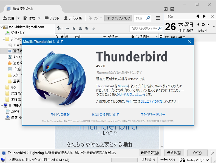This screenshot has width=216, height=163.
Task: Click the global 検索 search field
Action: [142, 18]
